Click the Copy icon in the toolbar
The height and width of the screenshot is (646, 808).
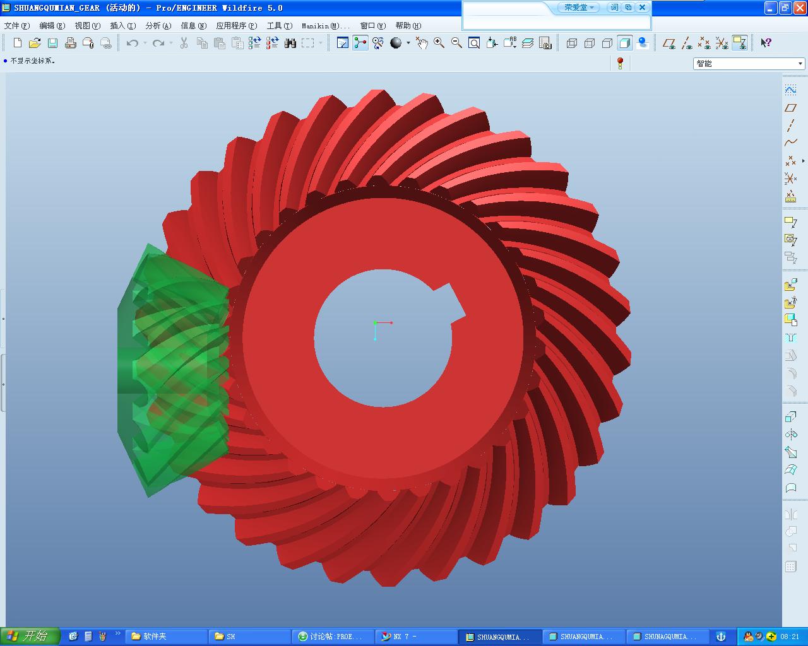[x=202, y=43]
